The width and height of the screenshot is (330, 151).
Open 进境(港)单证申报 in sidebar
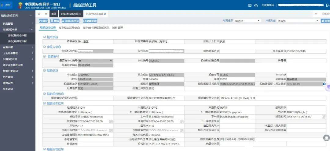(x=17, y=41)
